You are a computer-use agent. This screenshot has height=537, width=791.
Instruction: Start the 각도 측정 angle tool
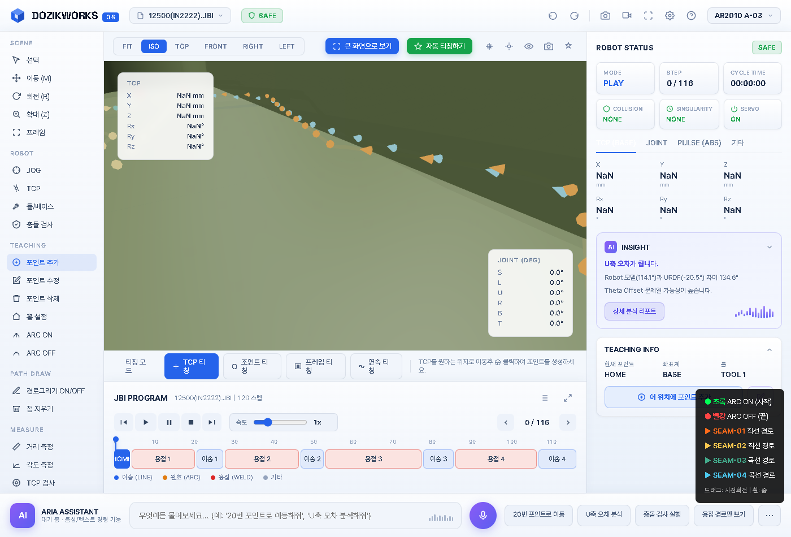click(51, 465)
